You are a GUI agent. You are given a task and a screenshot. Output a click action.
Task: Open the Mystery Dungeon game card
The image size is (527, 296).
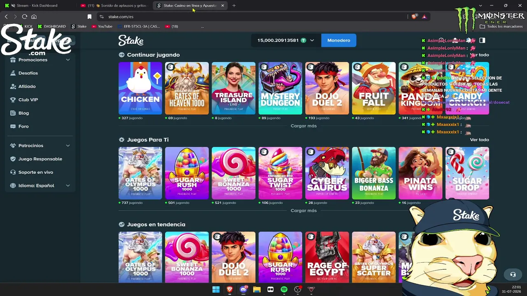(x=280, y=88)
